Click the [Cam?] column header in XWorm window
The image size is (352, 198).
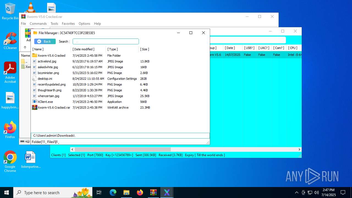[279, 48]
